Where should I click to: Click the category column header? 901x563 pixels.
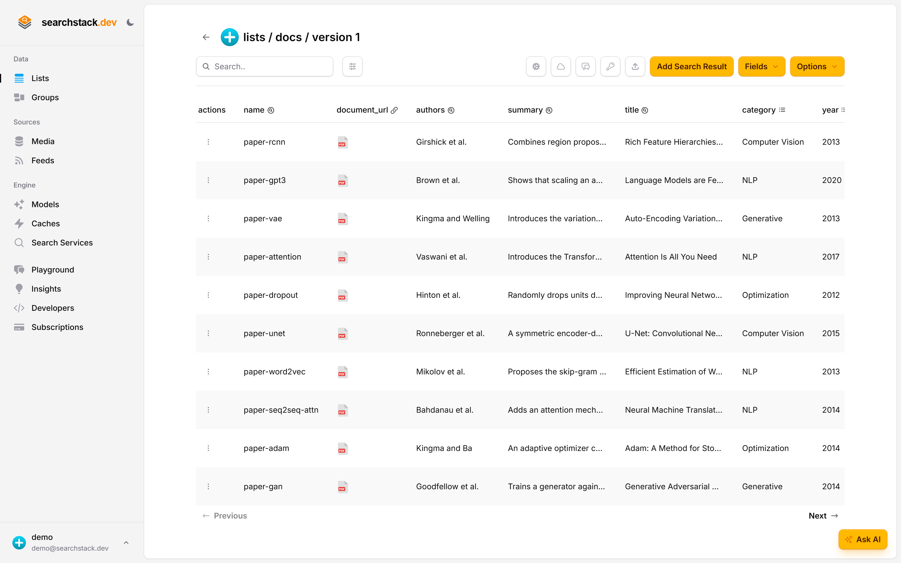764,110
